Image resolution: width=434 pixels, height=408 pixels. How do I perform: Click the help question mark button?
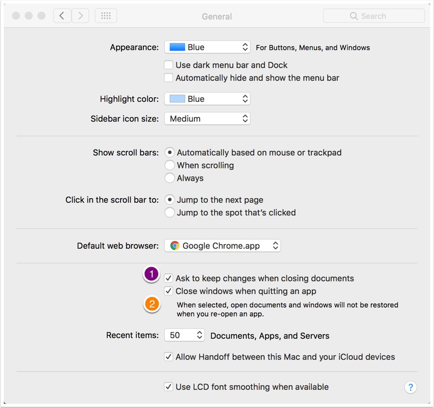pyautogui.click(x=410, y=387)
